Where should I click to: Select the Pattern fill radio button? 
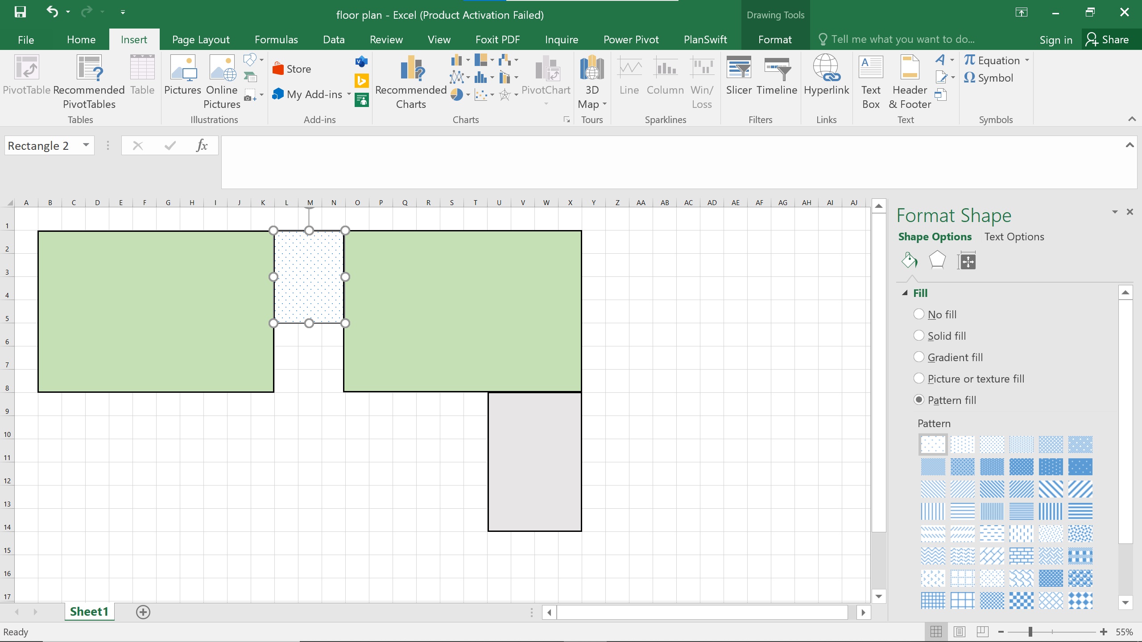[919, 400]
